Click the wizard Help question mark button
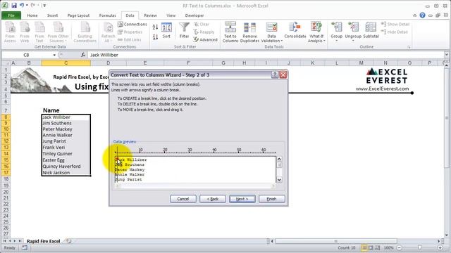This screenshot has width=451, height=253. click(275, 75)
